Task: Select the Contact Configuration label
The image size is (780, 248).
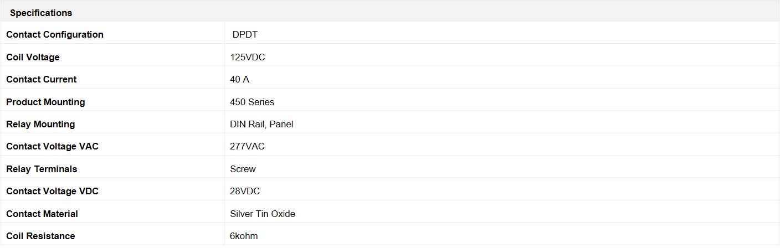Action: tap(55, 34)
